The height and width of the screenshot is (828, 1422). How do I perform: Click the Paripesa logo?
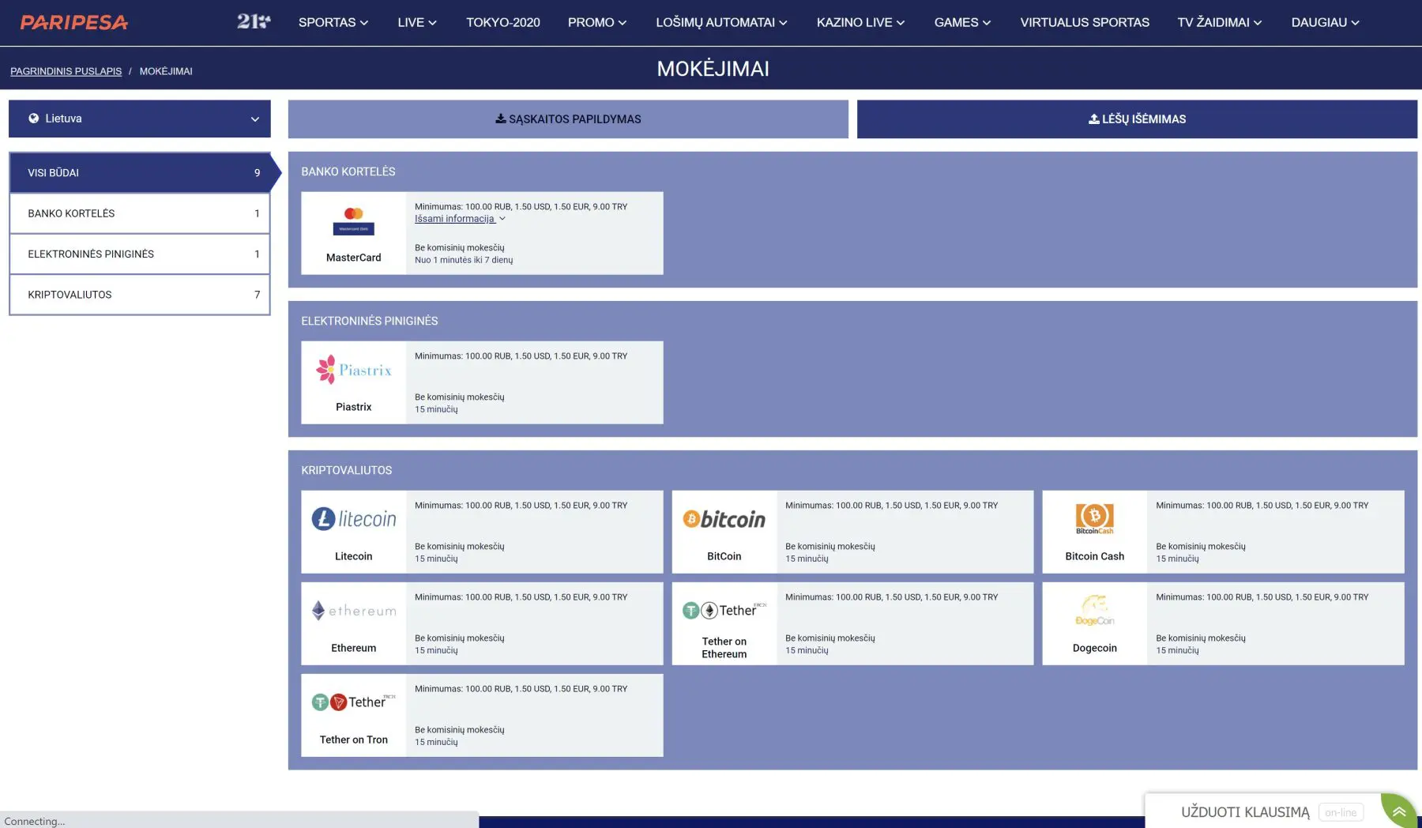tap(73, 22)
